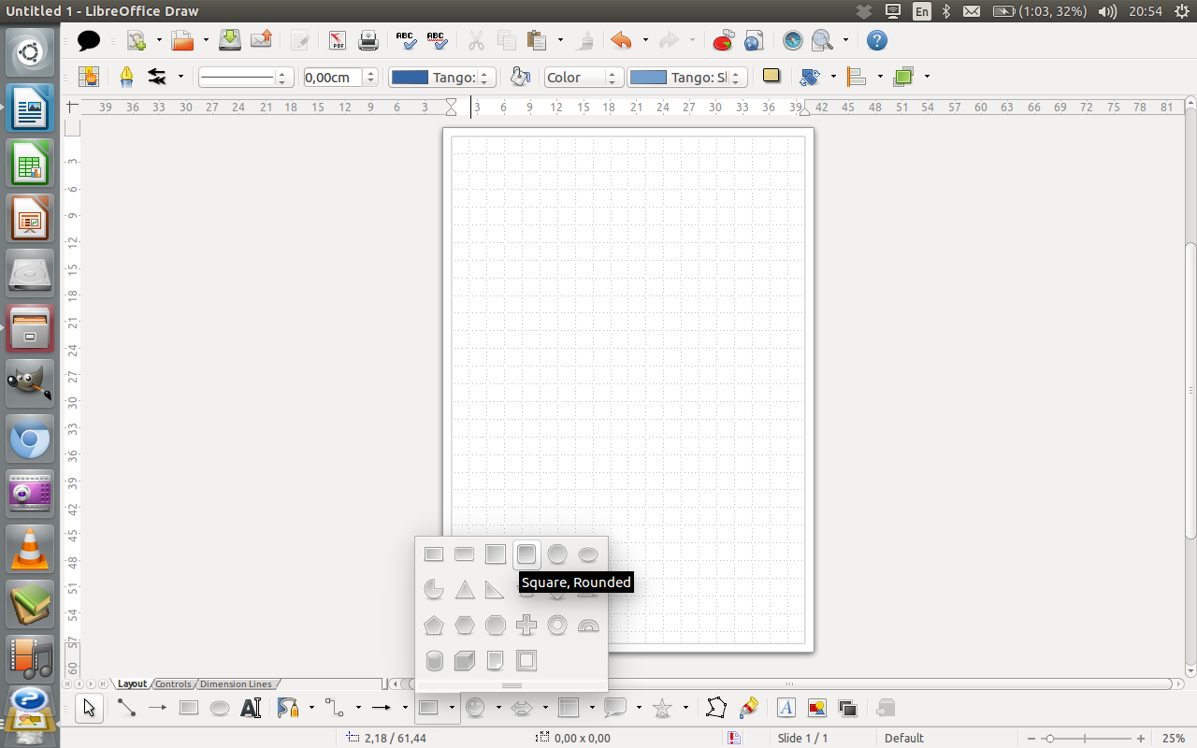Select the Octagon shape
The width and height of the screenshot is (1197, 748).
pos(496,626)
